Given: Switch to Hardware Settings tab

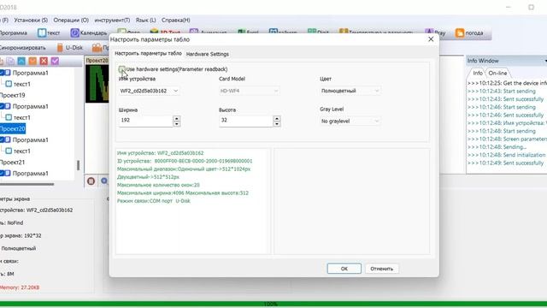Looking at the screenshot, I should (x=207, y=54).
